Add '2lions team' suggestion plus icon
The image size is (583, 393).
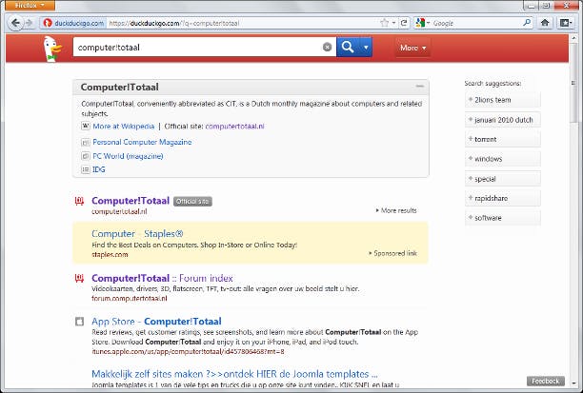(471, 100)
